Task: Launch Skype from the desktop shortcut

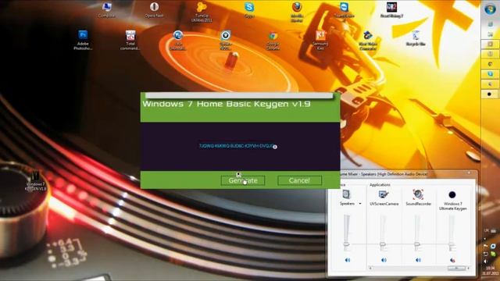Action: click(249, 9)
